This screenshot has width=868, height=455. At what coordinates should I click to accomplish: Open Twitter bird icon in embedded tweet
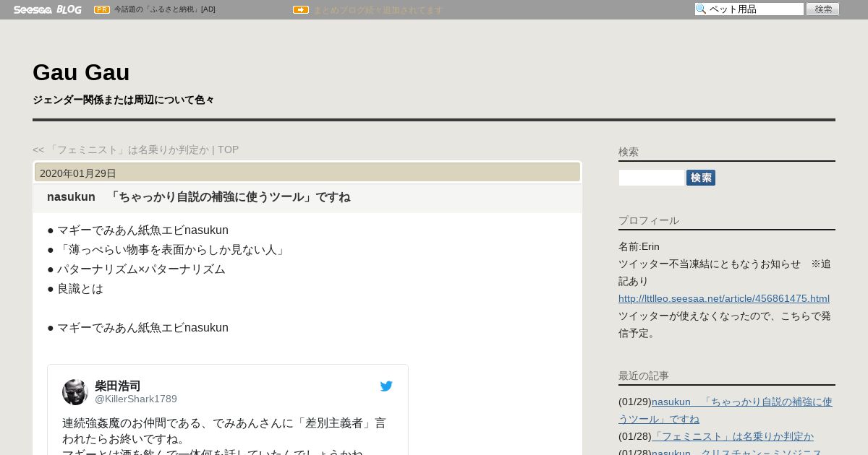[x=386, y=386]
